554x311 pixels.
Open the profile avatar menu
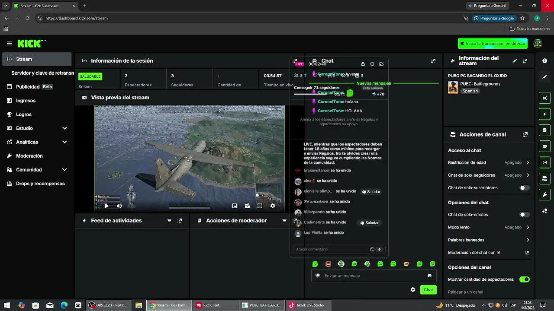click(538, 44)
